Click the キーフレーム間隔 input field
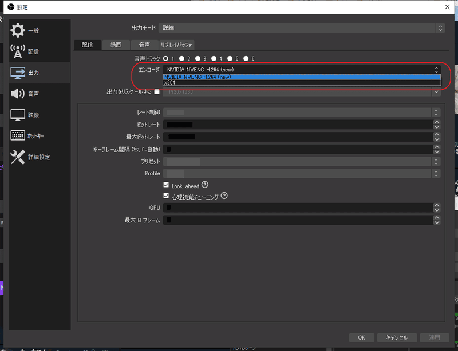This screenshot has height=351, width=458. click(x=298, y=149)
